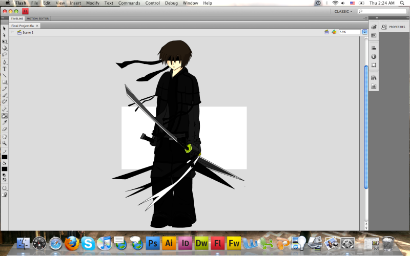
Task: Open the Info panel icon
Action: [374, 56]
